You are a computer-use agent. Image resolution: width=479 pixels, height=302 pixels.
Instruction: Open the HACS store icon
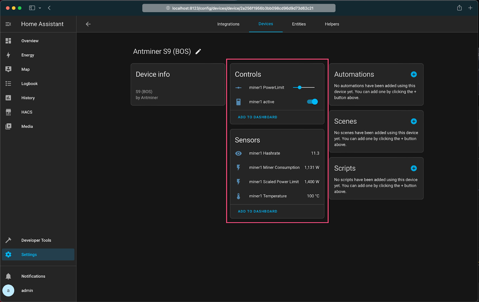pyautogui.click(x=8, y=112)
